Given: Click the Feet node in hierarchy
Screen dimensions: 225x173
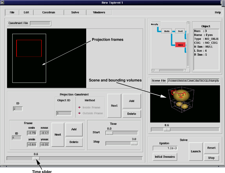Looking at the screenshot, I should click(x=180, y=31).
